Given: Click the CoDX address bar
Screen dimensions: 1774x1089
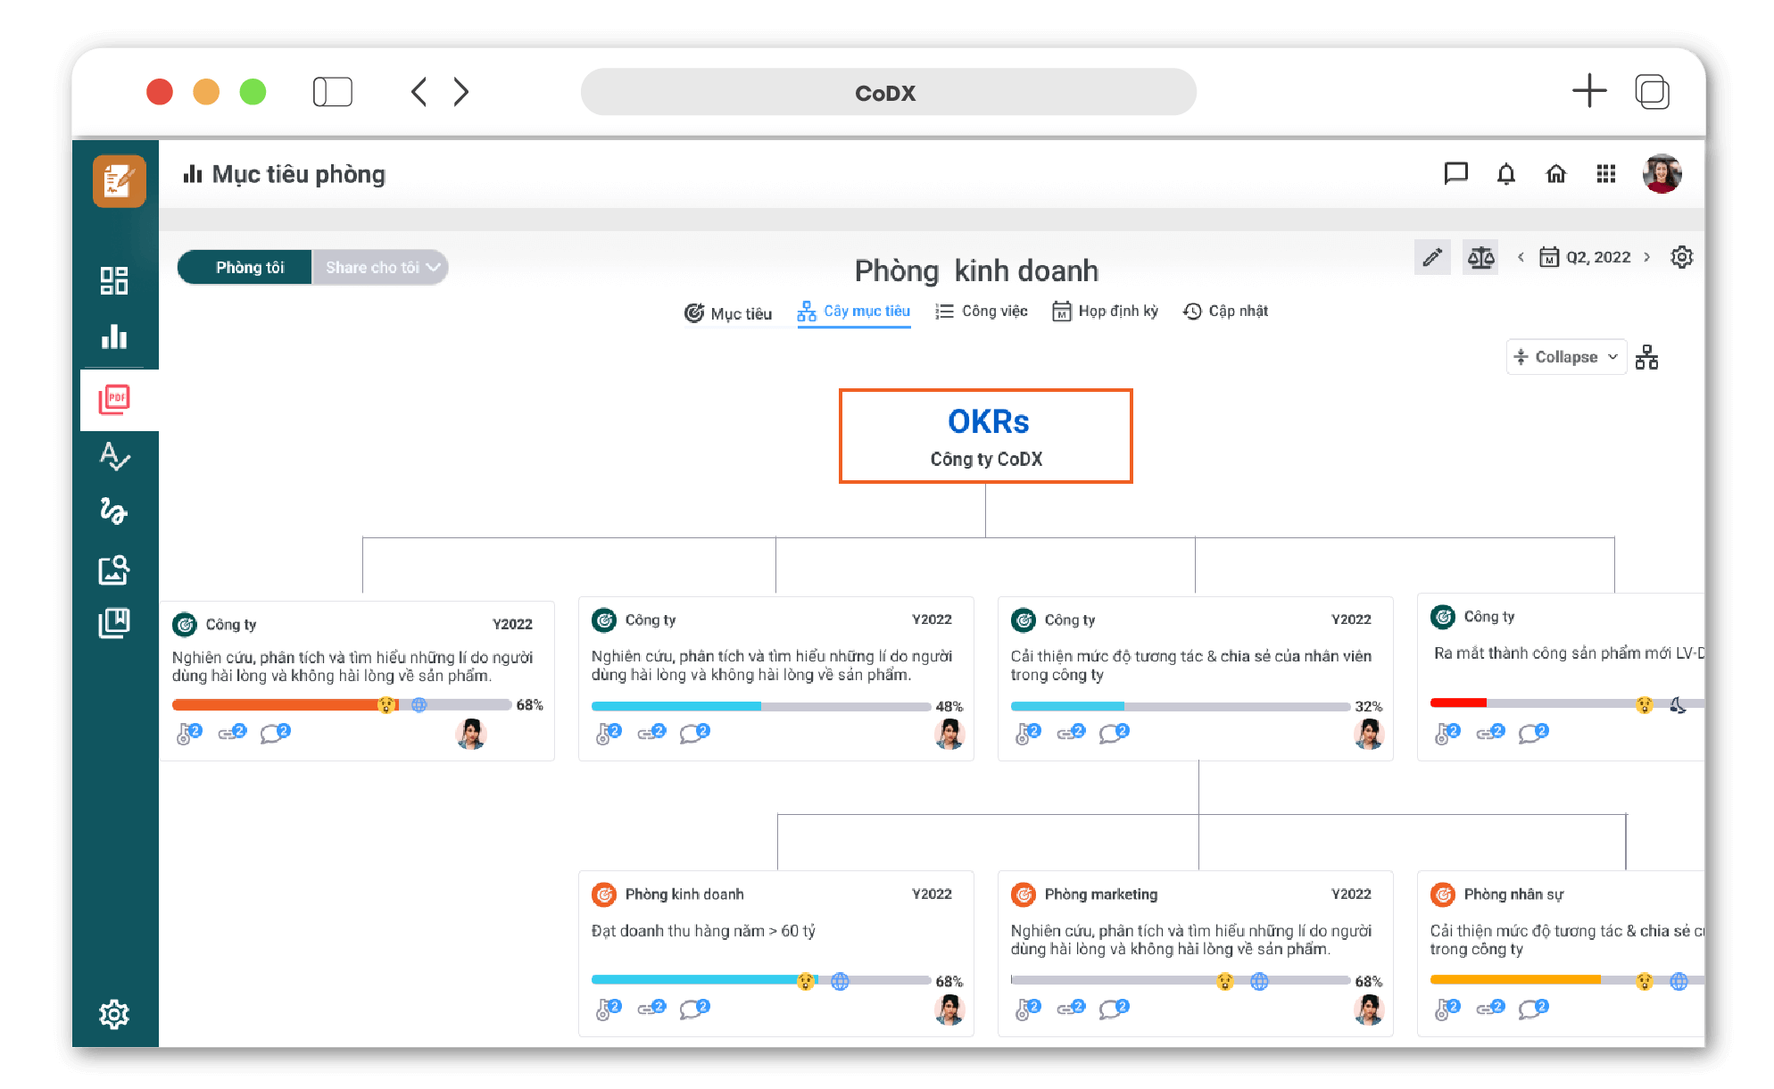Looking at the screenshot, I should pyautogui.click(x=888, y=92).
